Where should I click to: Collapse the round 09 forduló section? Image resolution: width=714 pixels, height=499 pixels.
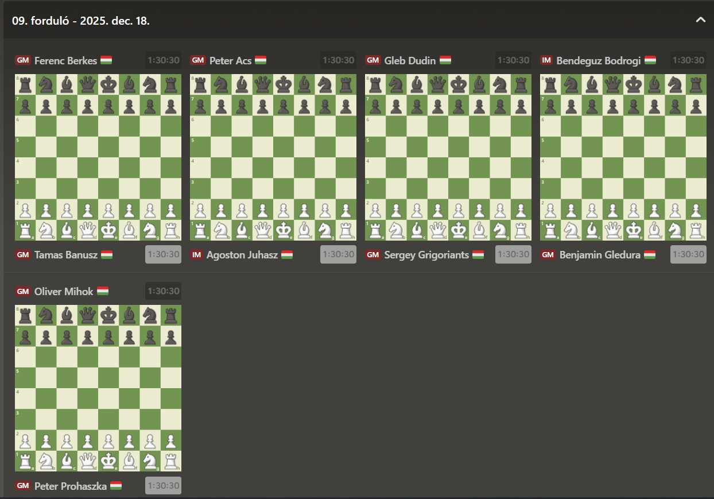click(x=700, y=20)
